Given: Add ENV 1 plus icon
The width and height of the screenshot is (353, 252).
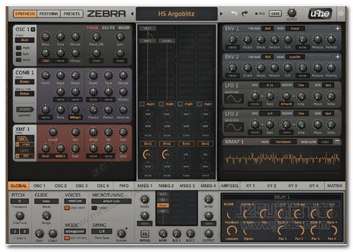Looking at the screenshot, I should click(337, 28).
